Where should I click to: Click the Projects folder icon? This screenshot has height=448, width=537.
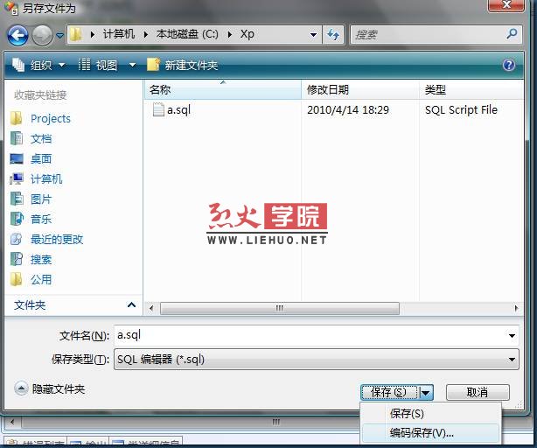16,118
